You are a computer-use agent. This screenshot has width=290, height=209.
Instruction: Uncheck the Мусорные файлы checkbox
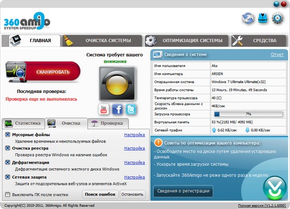tap(8, 135)
